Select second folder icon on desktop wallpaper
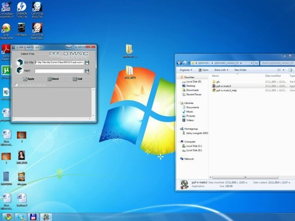 tap(130, 72)
